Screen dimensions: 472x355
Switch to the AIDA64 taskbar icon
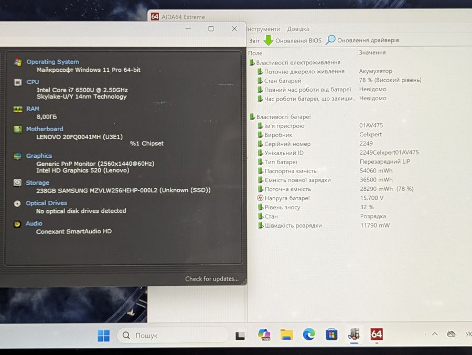(377, 334)
